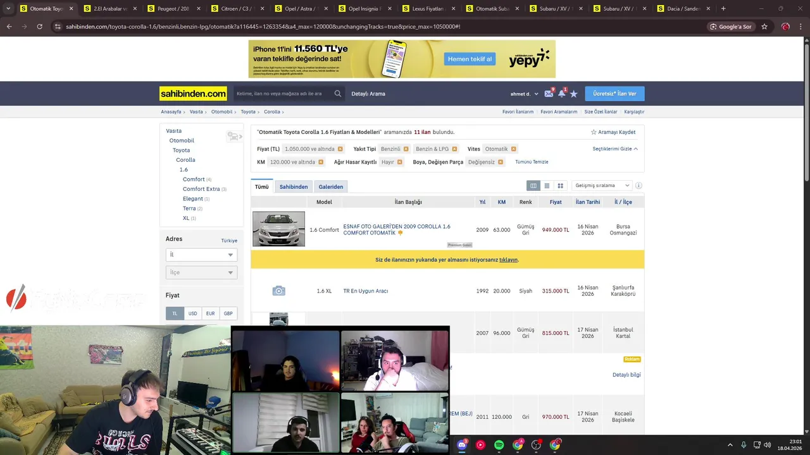Click the sahibinden.com logo
This screenshot has width=810, height=455.
point(193,94)
